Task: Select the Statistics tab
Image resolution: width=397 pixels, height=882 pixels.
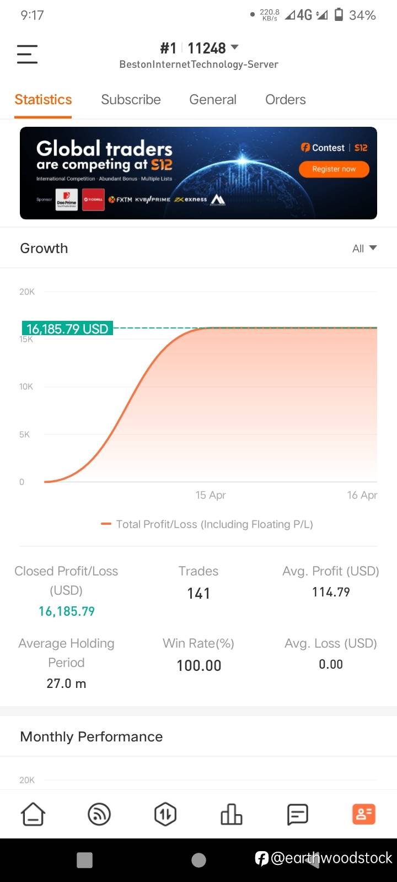Action: tap(43, 100)
